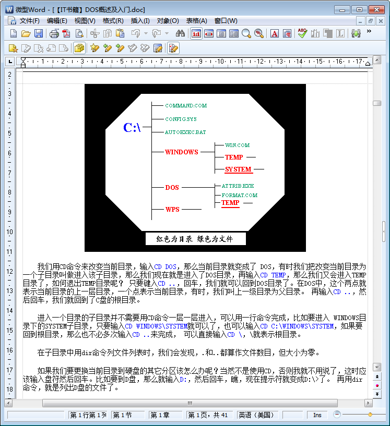
Task: Switch to fit page width view
Action: pos(209,33)
